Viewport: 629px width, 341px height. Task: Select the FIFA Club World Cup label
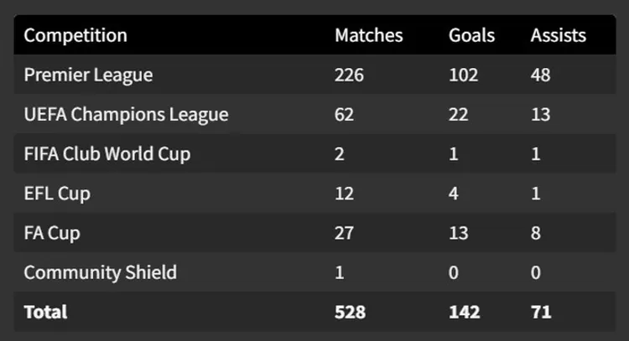pos(107,154)
